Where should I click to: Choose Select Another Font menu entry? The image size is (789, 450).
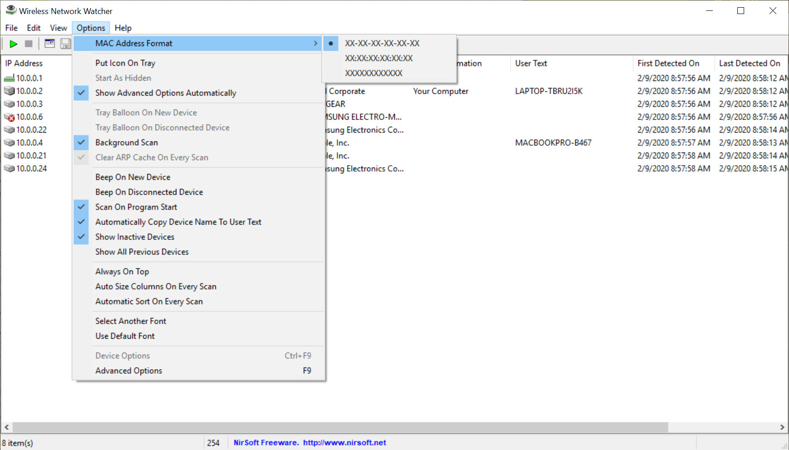click(x=131, y=321)
